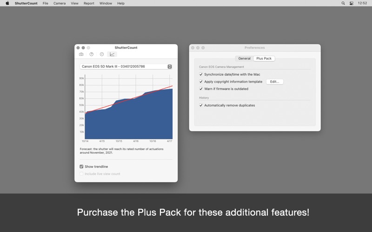Image resolution: width=372 pixels, height=232 pixels.
Task: Select the camera summary toolbar icon
Action: click(81, 54)
